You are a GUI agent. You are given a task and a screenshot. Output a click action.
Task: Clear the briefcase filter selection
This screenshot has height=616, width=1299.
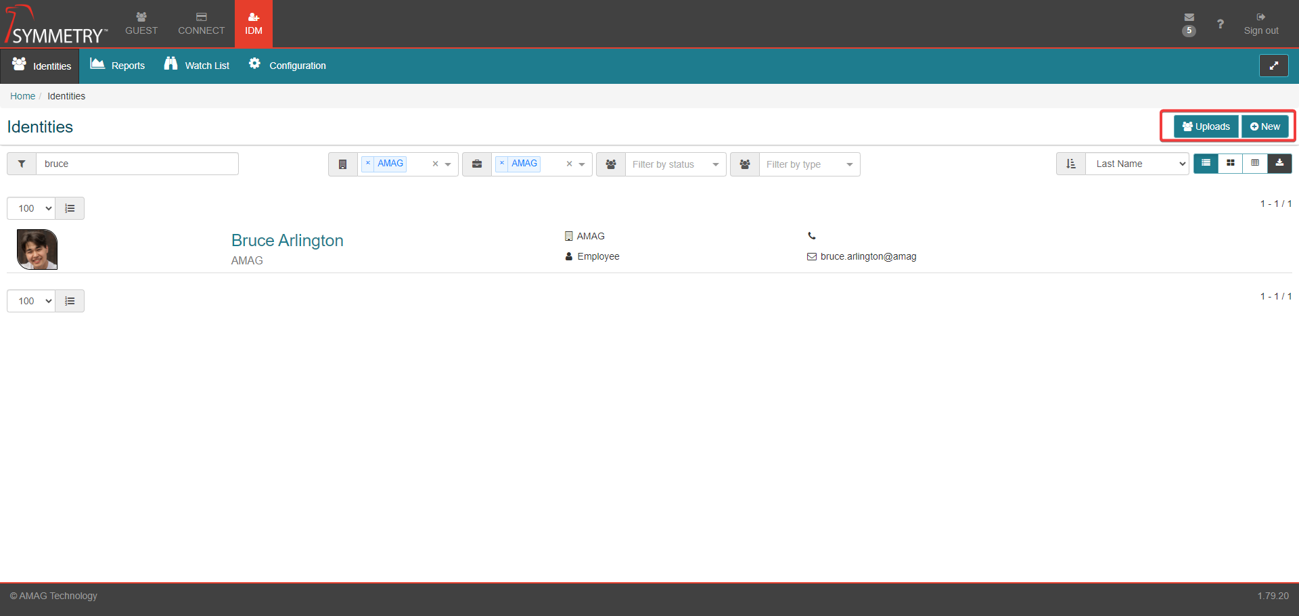(x=569, y=164)
